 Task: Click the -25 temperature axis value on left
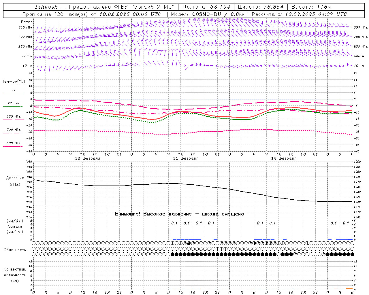click(x=30, y=132)
